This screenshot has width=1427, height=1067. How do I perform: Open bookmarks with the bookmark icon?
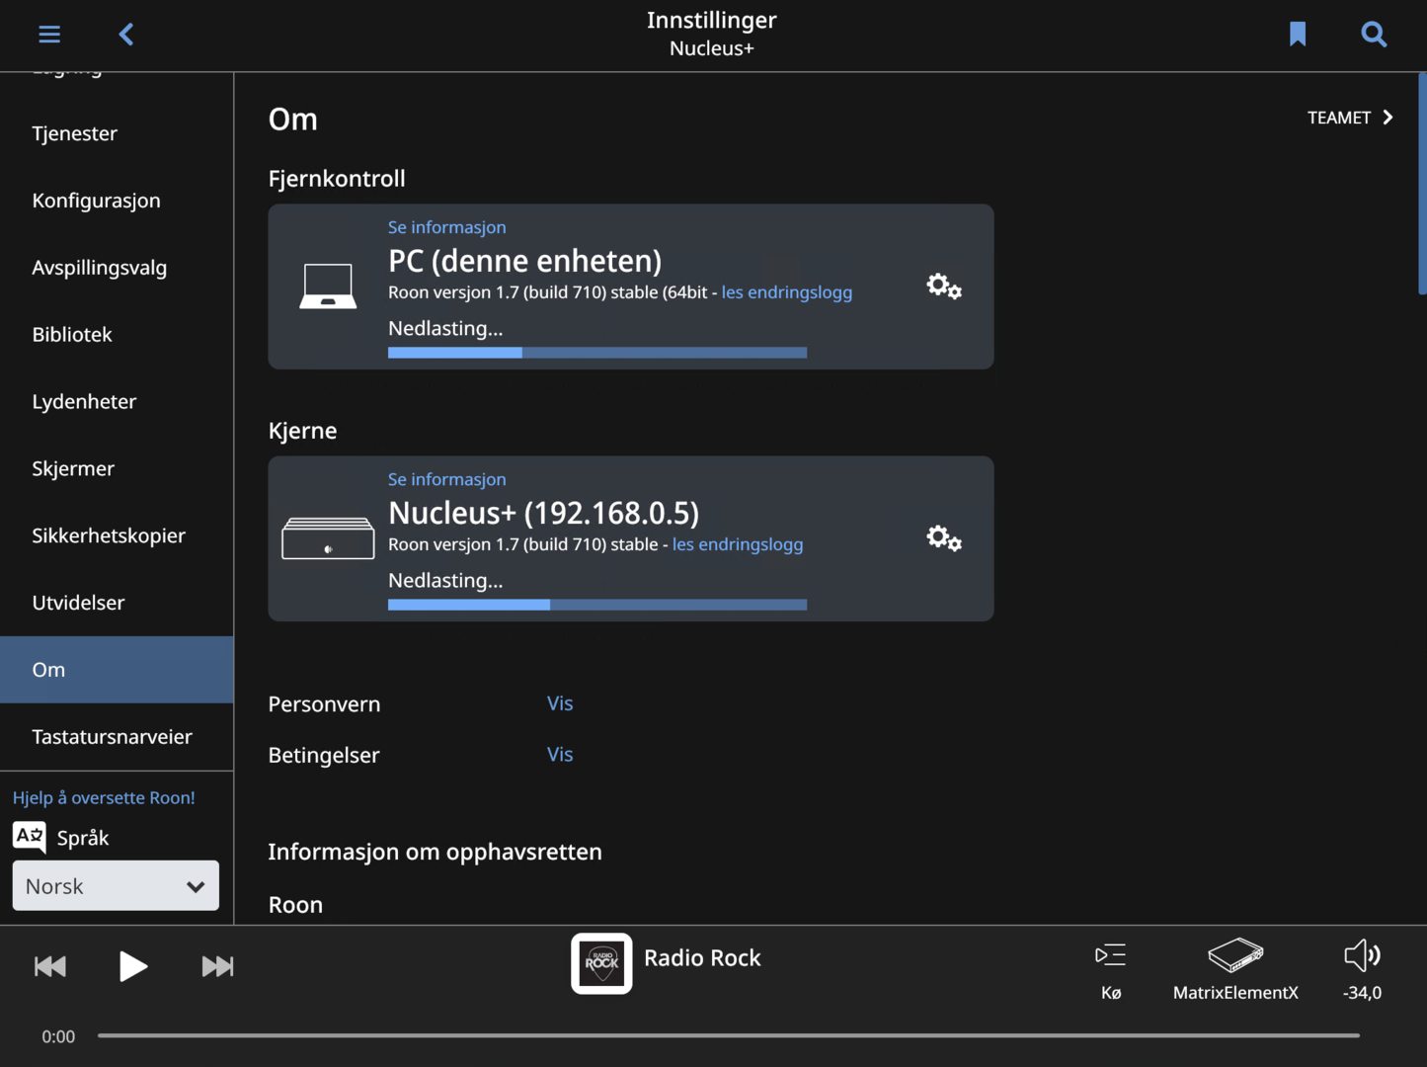click(x=1298, y=35)
